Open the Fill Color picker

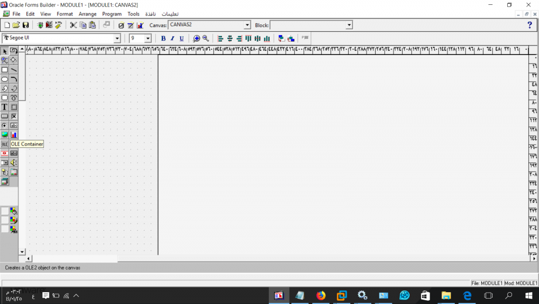[x=13, y=211]
